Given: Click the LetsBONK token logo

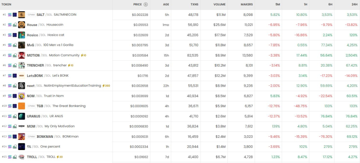Looking at the screenshot, I should coord(22,75).
